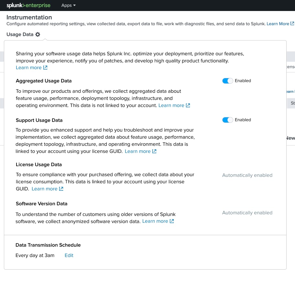The image size is (295, 289).
Task: Click external-link icon in Software Version Data text
Action: click(172, 221)
